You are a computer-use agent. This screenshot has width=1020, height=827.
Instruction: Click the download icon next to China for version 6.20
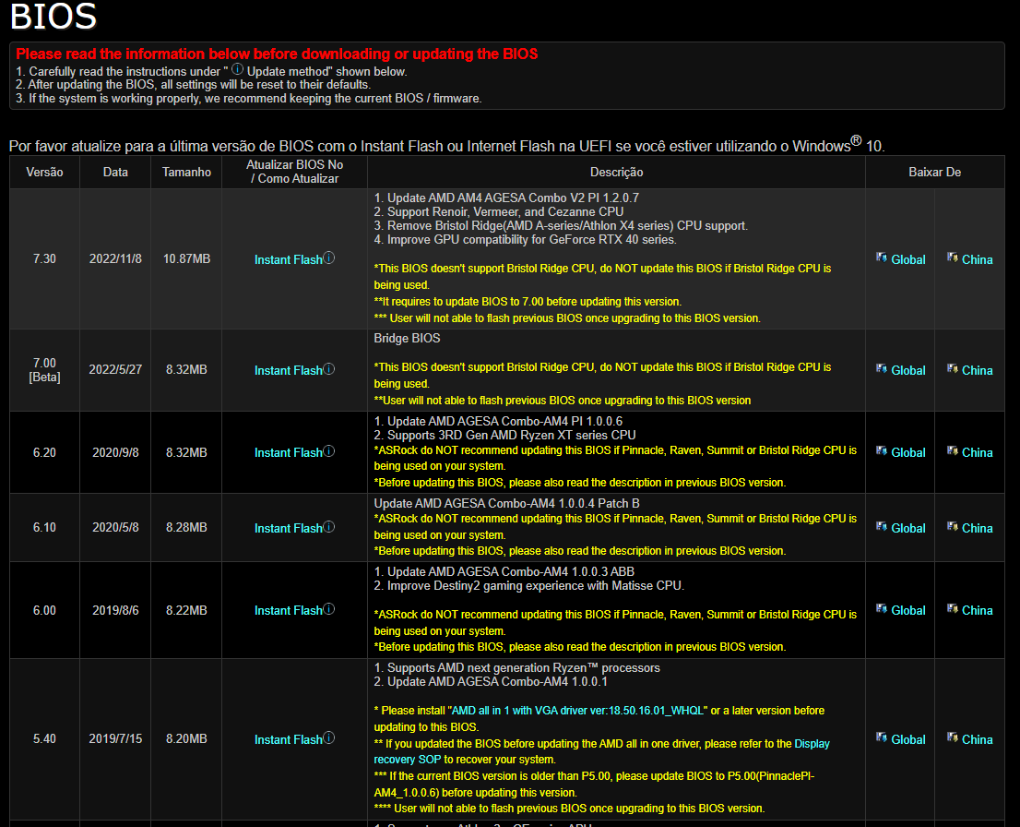(x=953, y=450)
